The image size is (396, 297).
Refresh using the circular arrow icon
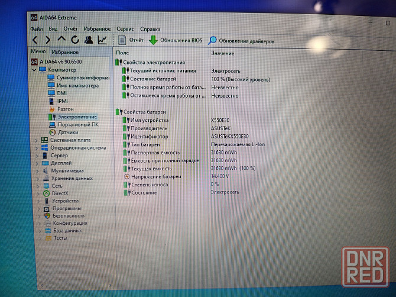tap(75, 40)
